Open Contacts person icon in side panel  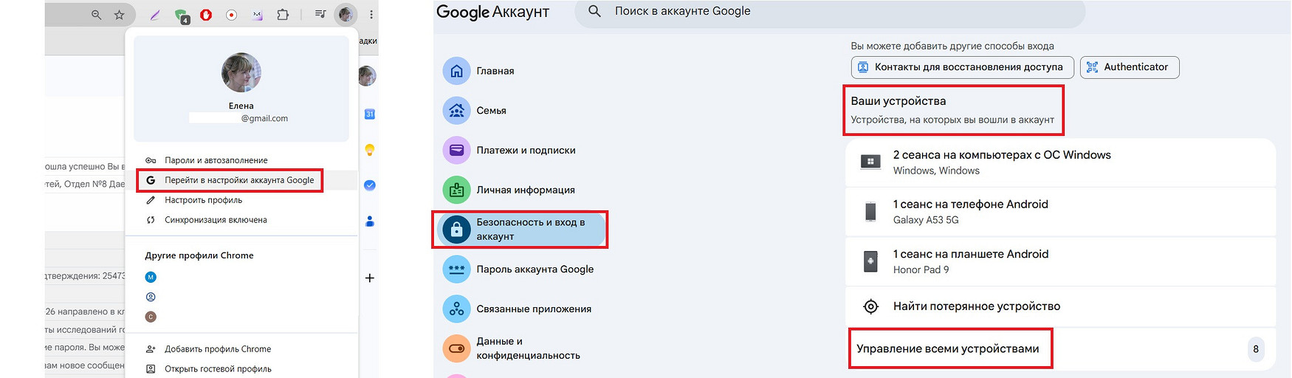tap(370, 221)
